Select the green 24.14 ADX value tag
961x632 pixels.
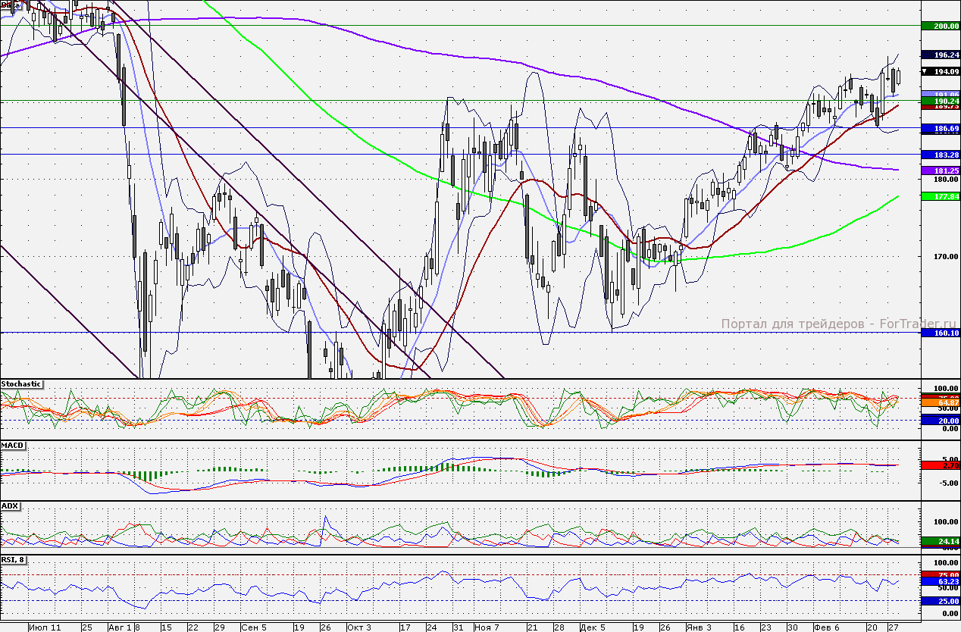pyautogui.click(x=941, y=541)
